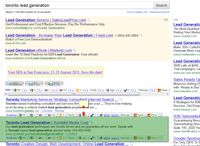This screenshot has height=146, width=200.
Task: Click the SeoQuake Request Parameters button
Action: [15, 84]
